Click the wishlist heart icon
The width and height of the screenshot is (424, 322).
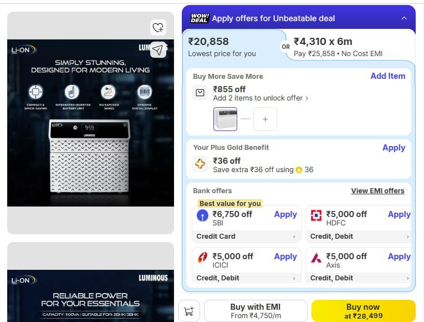[158, 27]
